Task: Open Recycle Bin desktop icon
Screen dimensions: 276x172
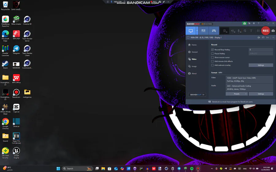Action: pyautogui.click(x=6, y=5)
